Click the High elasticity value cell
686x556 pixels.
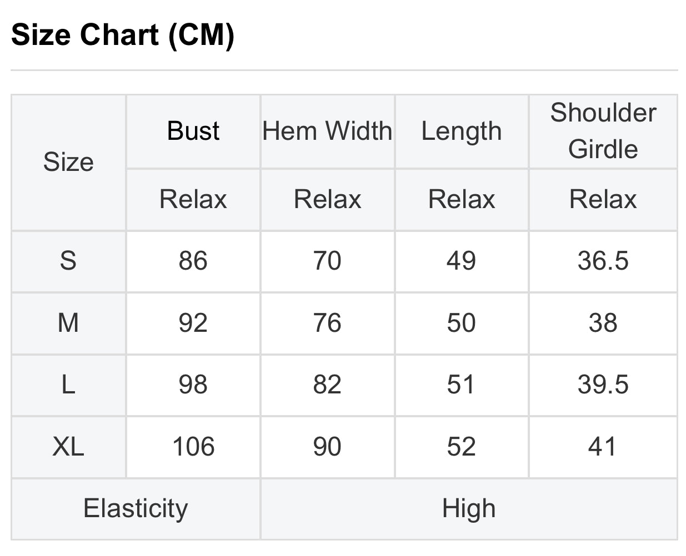[x=468, y=508]
